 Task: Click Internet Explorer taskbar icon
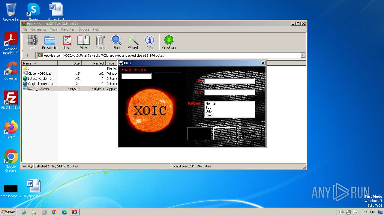pyautogui.click(x=24, y=212)
